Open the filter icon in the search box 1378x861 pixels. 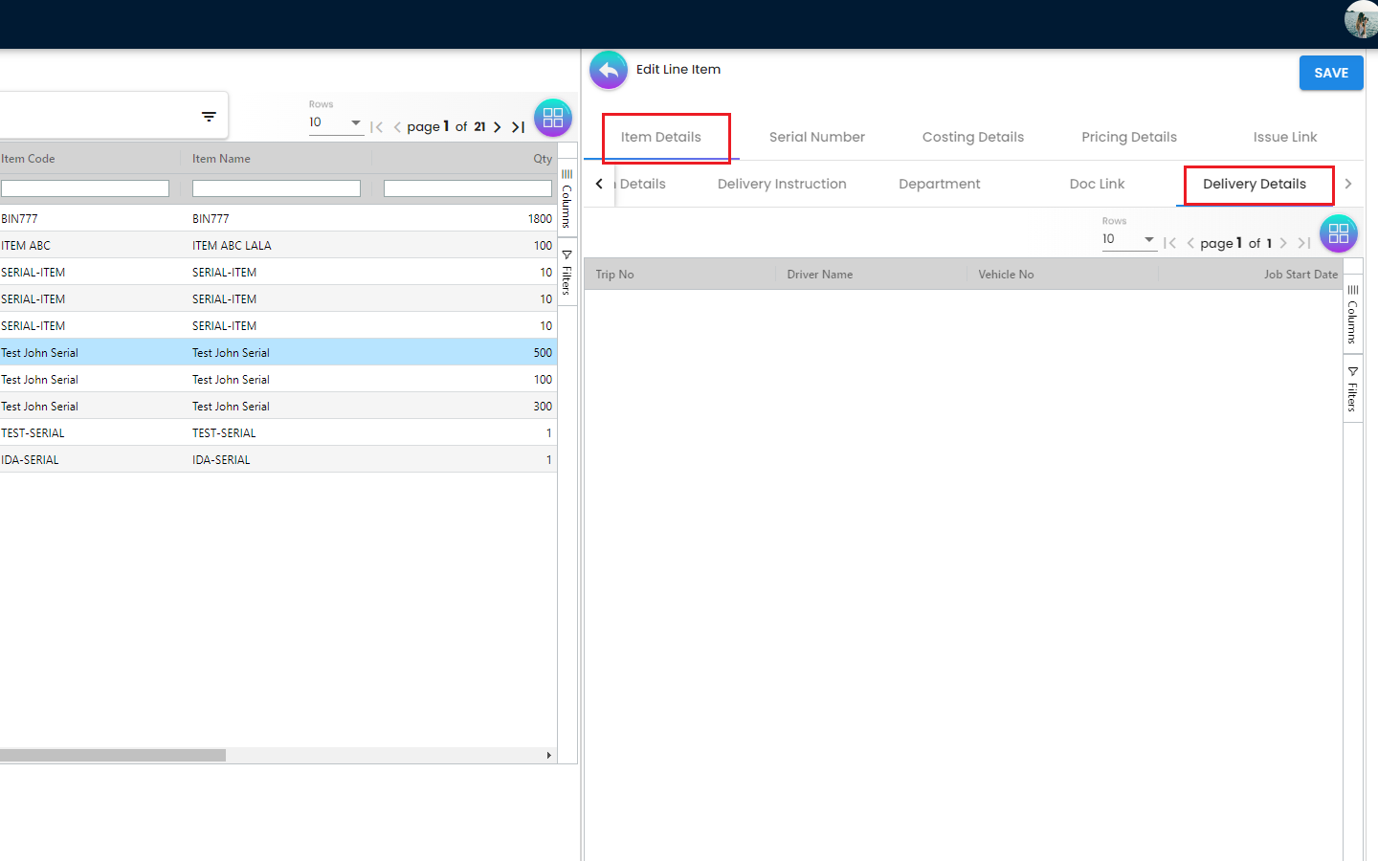click(209, 117)
